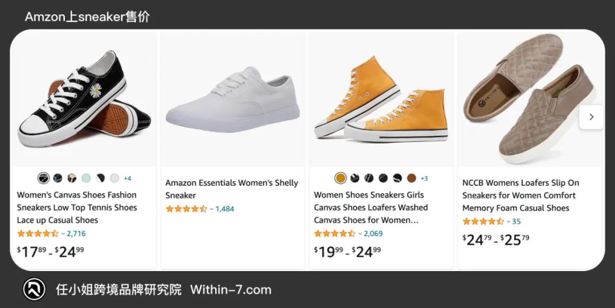Expand rating dropdown next to 2,716 reviews
This screenshot has width=615, height=308.
pos(63,234)
